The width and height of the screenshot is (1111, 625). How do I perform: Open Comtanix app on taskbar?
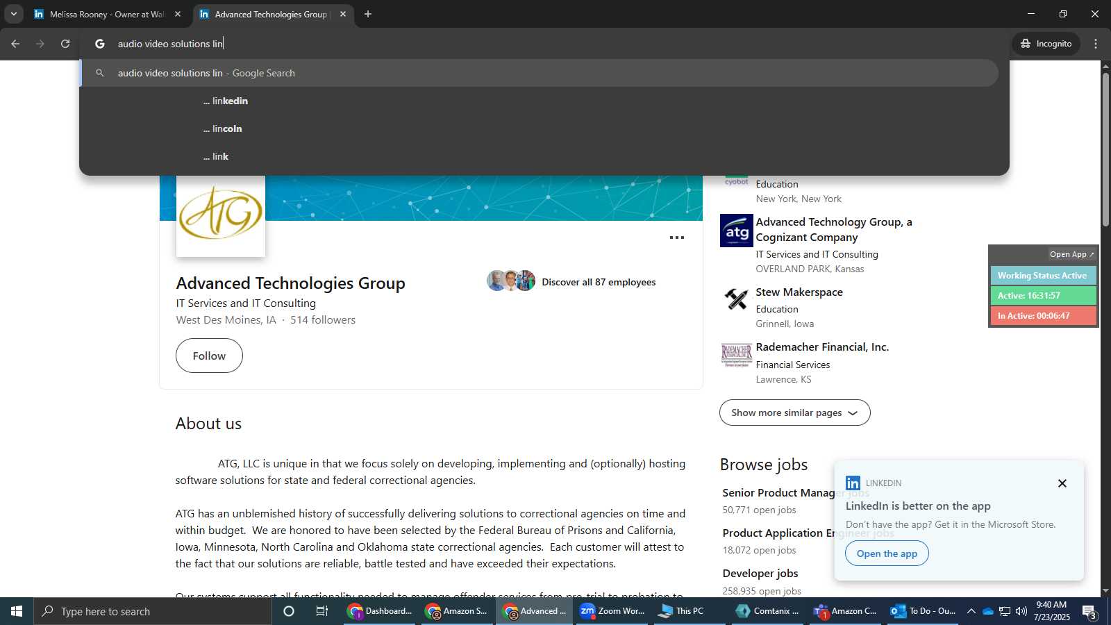coord(768,611)
